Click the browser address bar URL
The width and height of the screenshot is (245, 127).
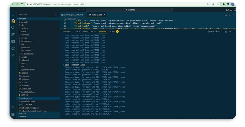[x=57, y=4]
